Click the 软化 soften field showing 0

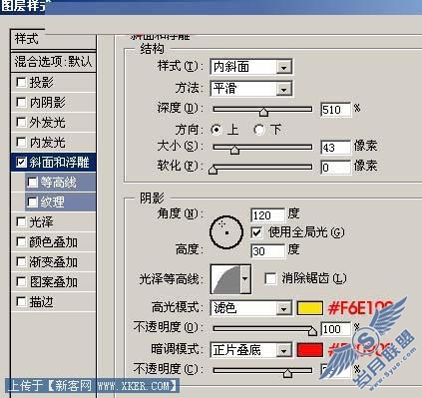point(335,168)
